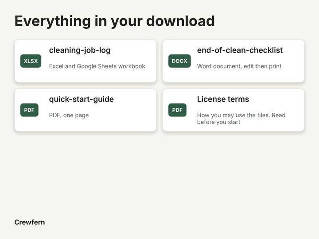Image resolution: width=319 pixels, height=239 pixels.
Task: Click the Crewfern brand name
Action: click(30, 222)
